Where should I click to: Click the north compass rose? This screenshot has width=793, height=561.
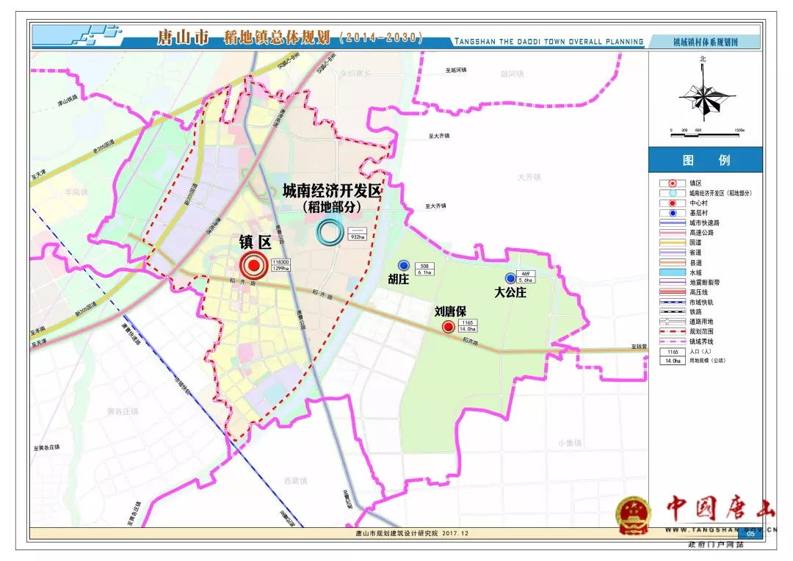point(703,97)
